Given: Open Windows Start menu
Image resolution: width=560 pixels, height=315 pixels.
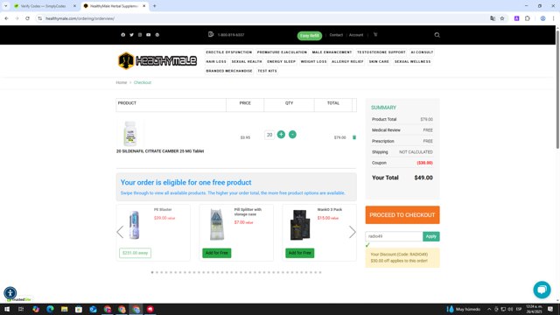Looking at the screenshot, I should point(7,309).
